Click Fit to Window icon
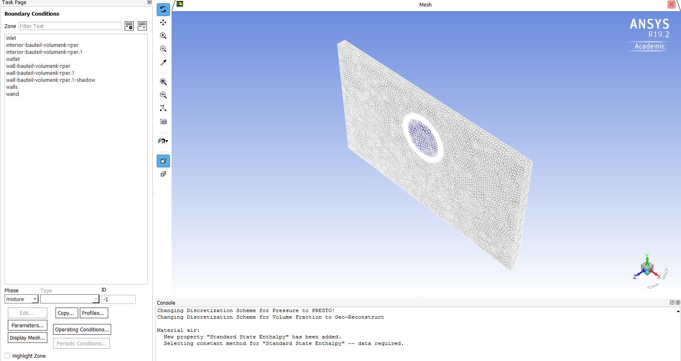The width and height of the screenshot is (681, 361). 163,82
